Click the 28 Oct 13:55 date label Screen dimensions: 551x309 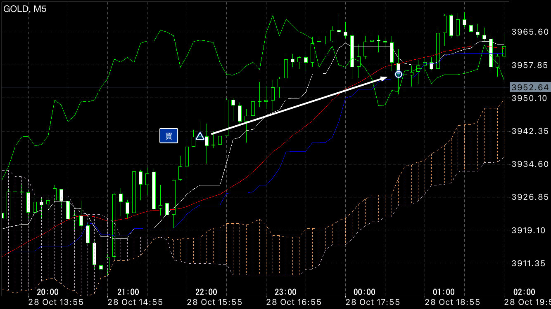55,302
